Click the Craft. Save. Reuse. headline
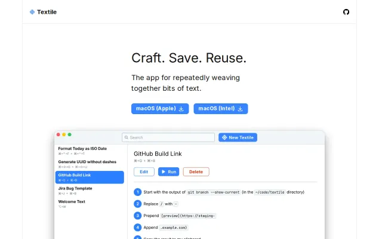The height and width of the screenshot is (239, 382). [189, 58]
